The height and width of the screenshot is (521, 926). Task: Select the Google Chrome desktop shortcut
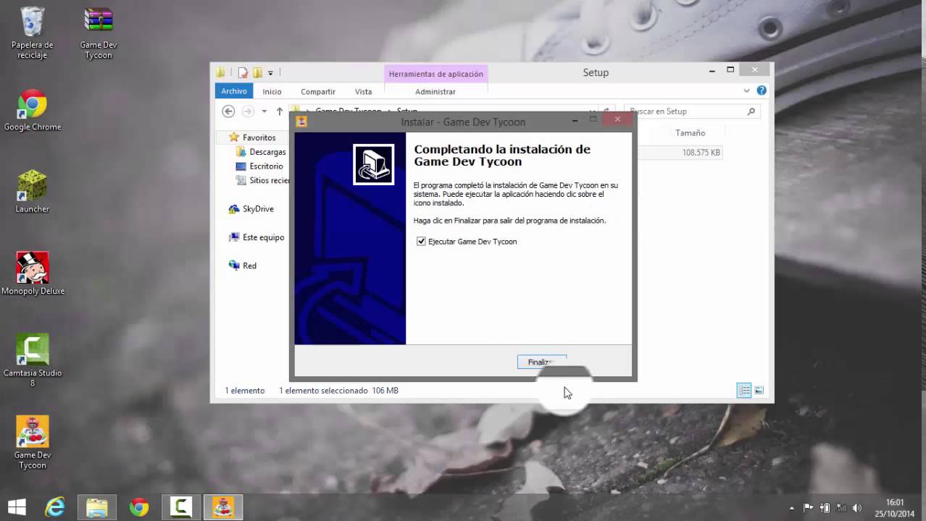[x=33, y=111]
